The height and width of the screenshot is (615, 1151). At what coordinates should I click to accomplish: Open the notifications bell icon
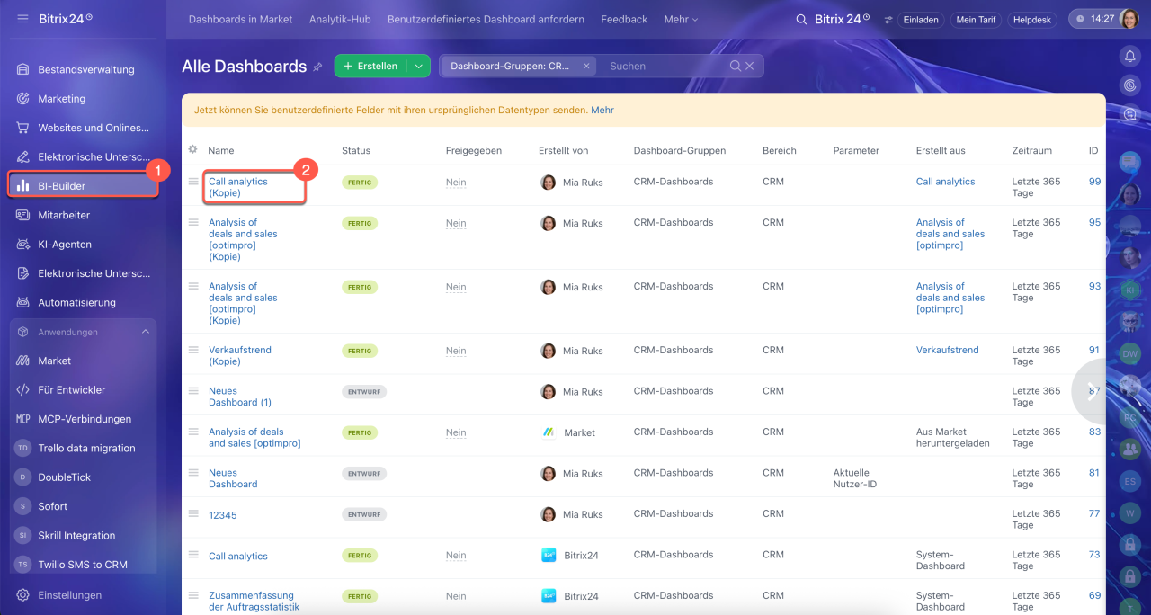[1130, 56]
